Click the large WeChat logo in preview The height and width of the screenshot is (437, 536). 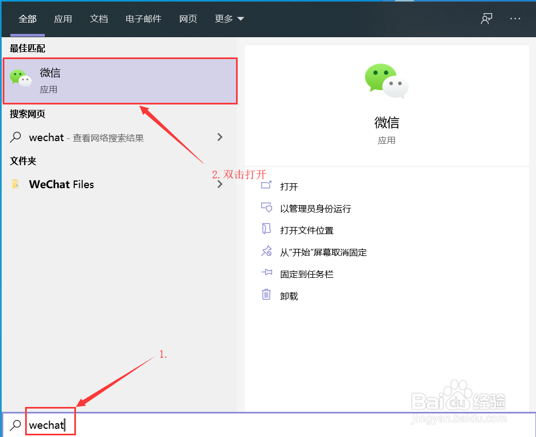pos(387,81)
